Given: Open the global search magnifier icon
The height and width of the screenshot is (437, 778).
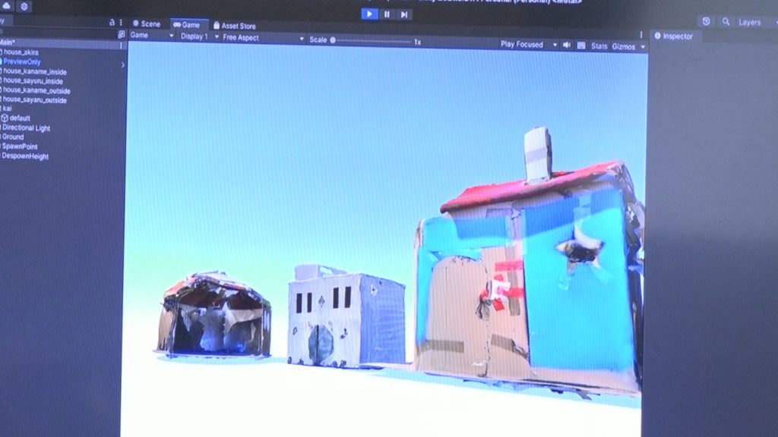Looking at the screenshot, I should click(x=726, y=22).
